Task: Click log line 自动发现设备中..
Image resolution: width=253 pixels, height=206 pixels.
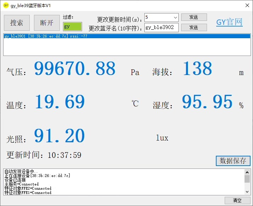Action: click(x=21, y=171)
